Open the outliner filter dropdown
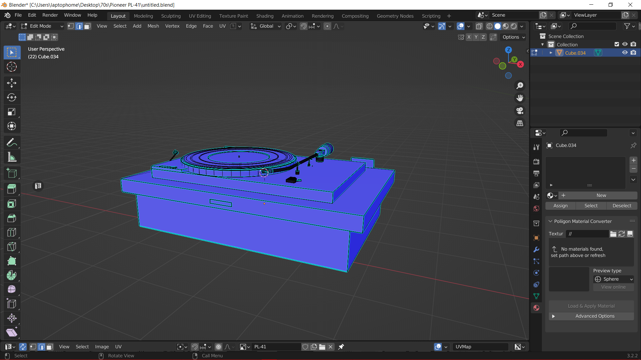The width and height of the screenshot is (641, 360). point(629,26)
